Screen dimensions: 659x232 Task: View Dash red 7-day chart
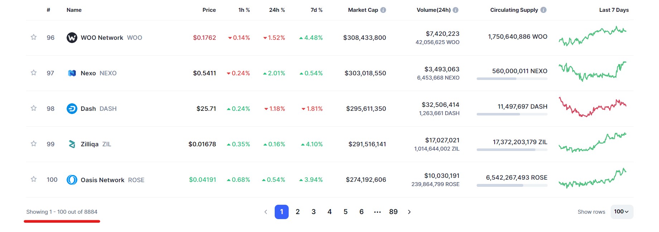[592, 107]
